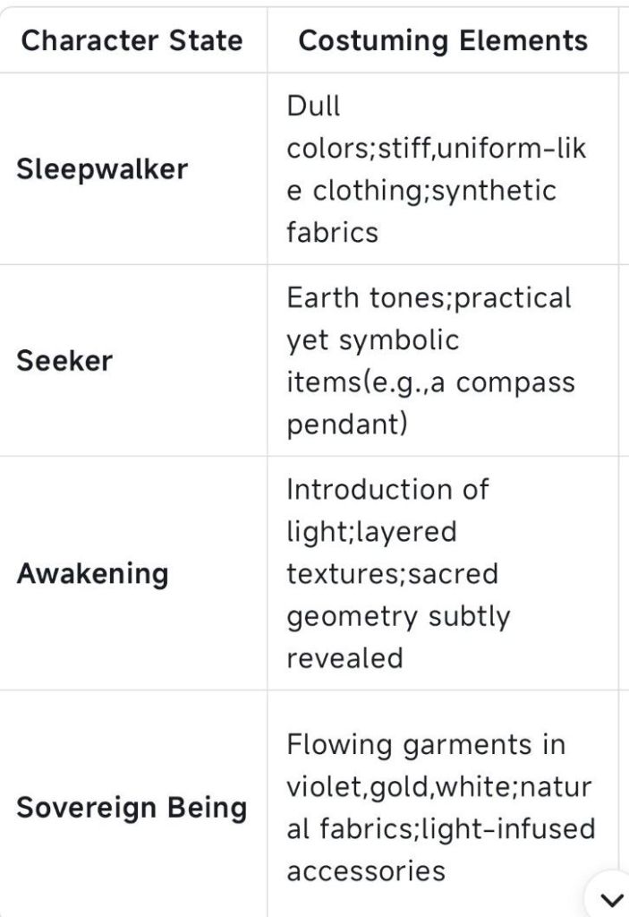Click the word "revealed" in Awakening row
Image resolution: width=629 pixels, height=917 pixels.
click(x=344, y=658)
